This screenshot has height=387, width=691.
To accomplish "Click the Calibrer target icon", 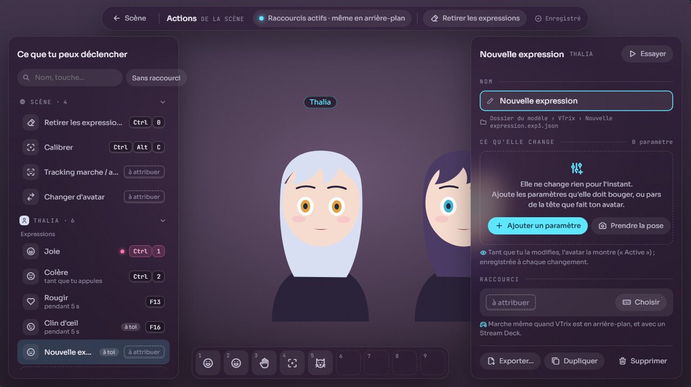I will pyautogui.click(x=31, y=147).
